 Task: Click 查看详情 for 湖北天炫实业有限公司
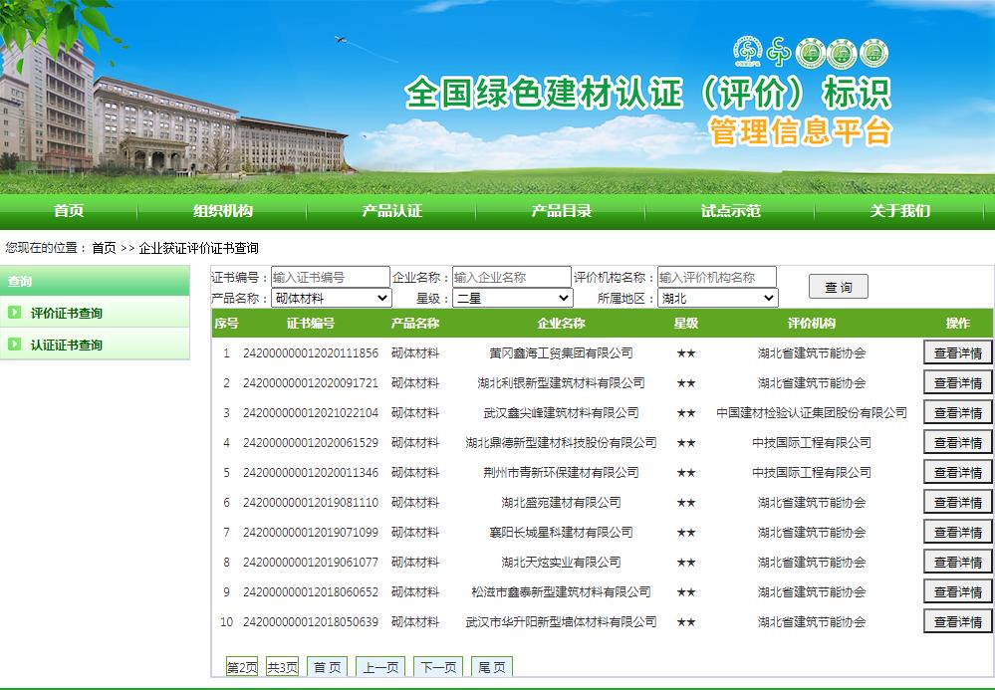957,563
